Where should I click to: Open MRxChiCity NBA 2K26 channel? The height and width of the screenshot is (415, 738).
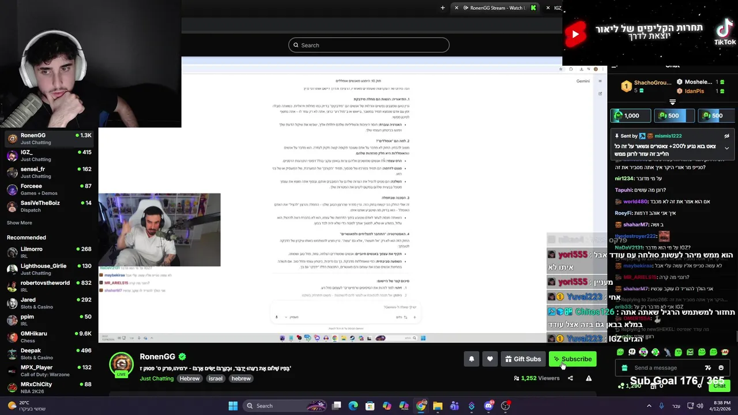[49, 387]
